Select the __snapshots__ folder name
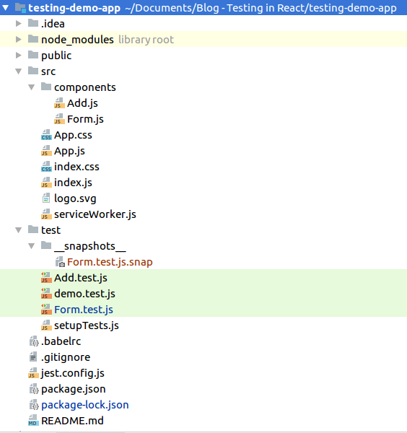Image resolution: width=407 pixels, height=433 pixels. 90,246
